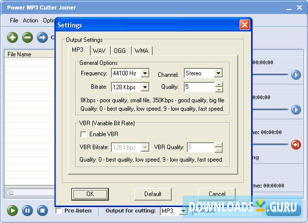Click the green plus add file icon
The image size is (308, 223).
tap(12, 37)
